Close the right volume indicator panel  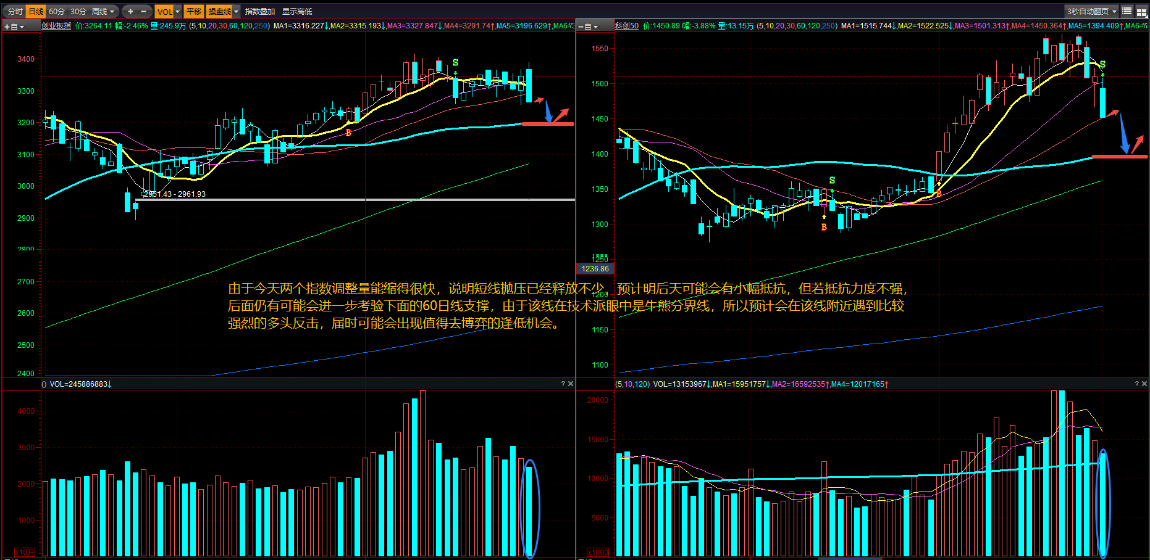point(1144,384)
